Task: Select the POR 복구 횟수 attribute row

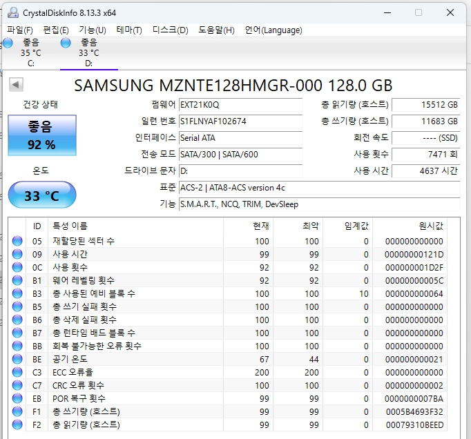Action: [228, 398]
